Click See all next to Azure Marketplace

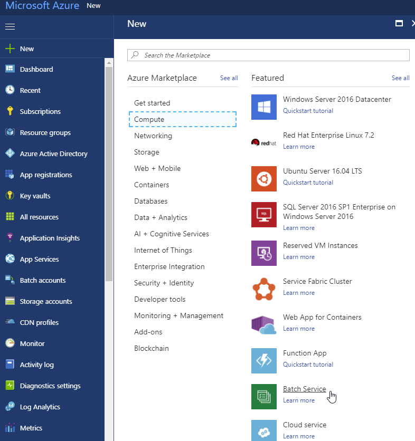(x=229, y=78)
